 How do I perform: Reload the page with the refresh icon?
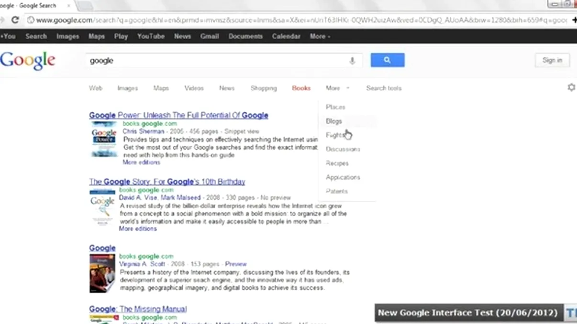15,20
